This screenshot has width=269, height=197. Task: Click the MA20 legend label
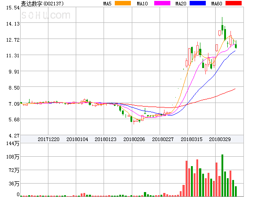point(181,4)
